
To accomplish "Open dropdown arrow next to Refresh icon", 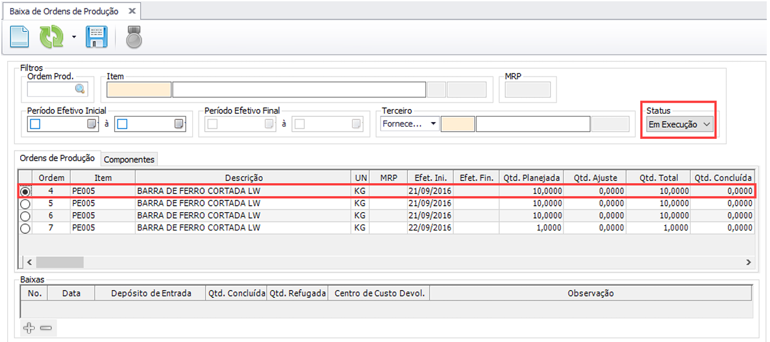I will click(73, 38).
